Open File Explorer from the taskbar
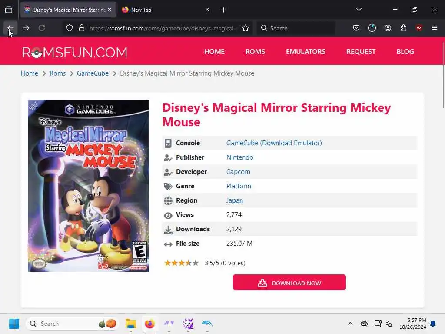Image resolution: width=445 pixels, height=334 pixels. 131,324
